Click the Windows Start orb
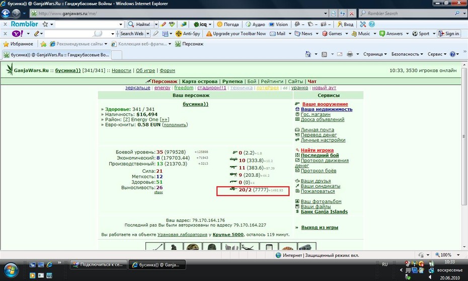Screen dimensions: 468x281 point(11,270)
